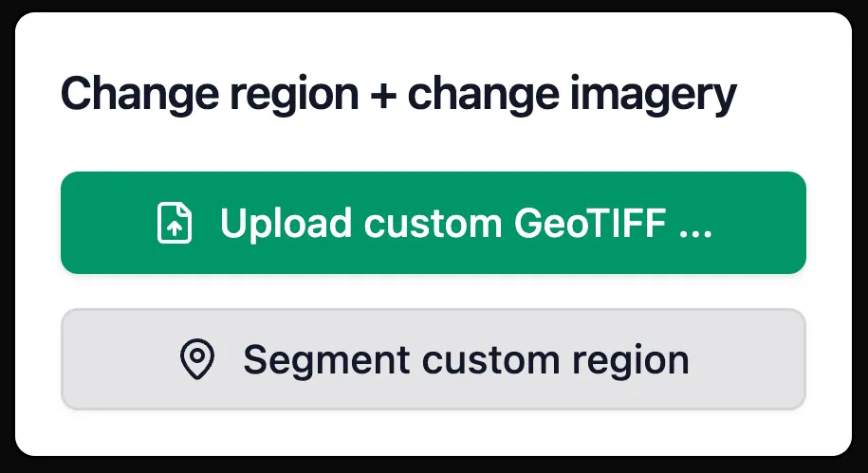Select the document-with-arrow icon on green button
This screenshot has height=473, width=868.
point(175,224)
